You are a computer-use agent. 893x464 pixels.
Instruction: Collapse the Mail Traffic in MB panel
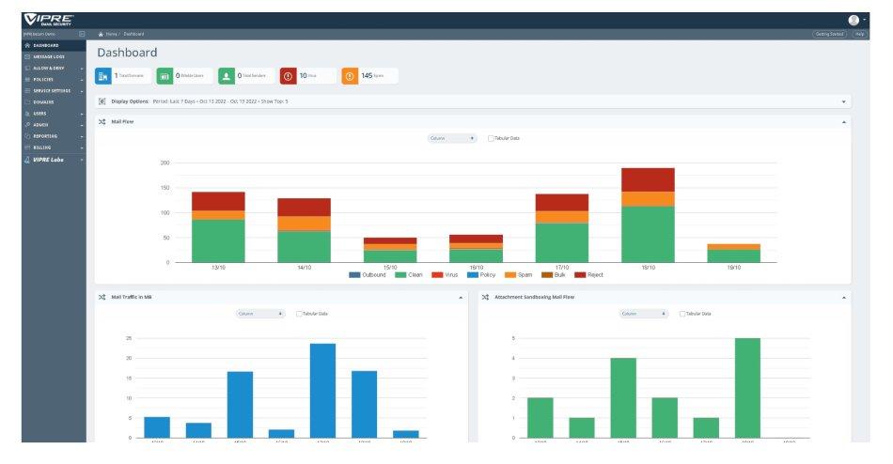[461, 297]
